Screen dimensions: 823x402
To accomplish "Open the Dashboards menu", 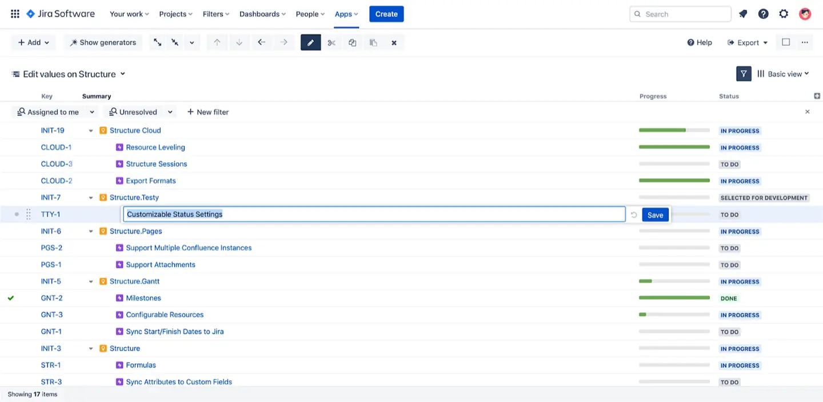I will [x=262, y=14].
